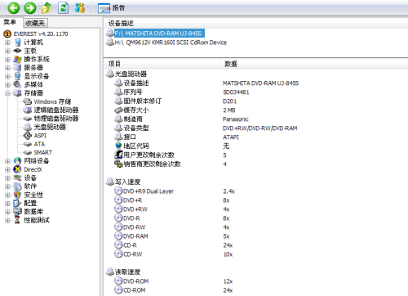The image size is (408, 296).
Task: Select the 数据库 database icon
Action: [17, 212]
